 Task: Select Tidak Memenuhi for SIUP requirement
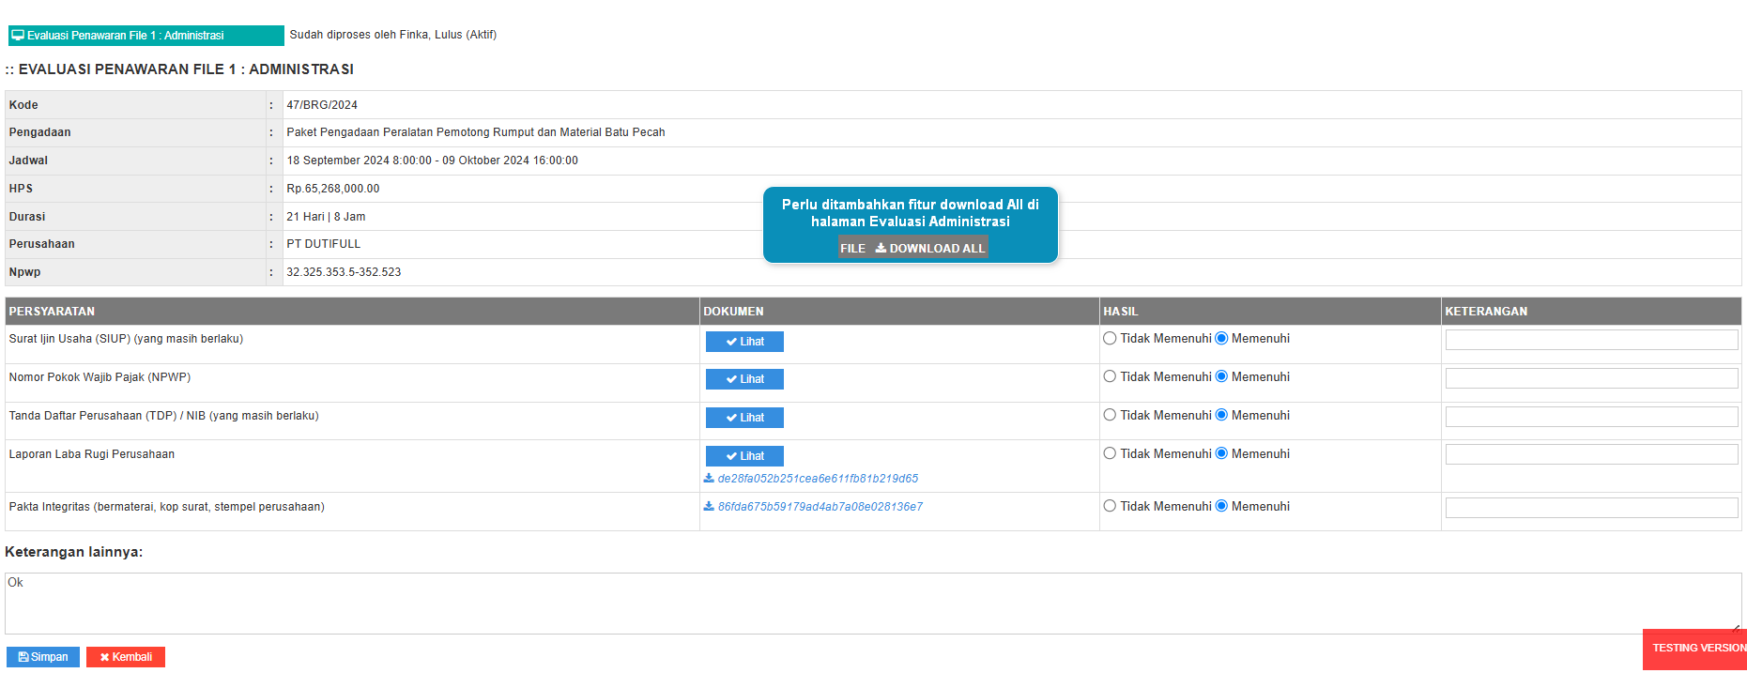pyautogui.click(x=1110, y=339)
